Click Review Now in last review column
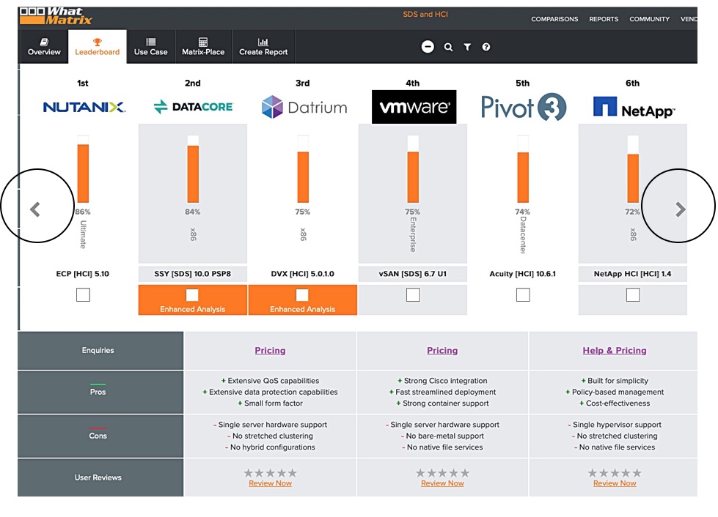The image size is (718, 517). (615, 483)
